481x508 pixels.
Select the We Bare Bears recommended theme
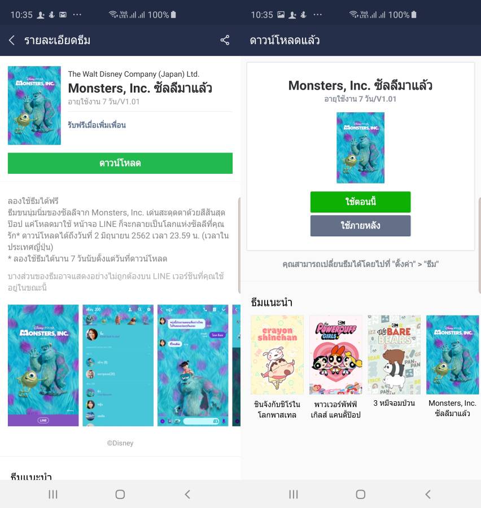(x=394, y=354)
